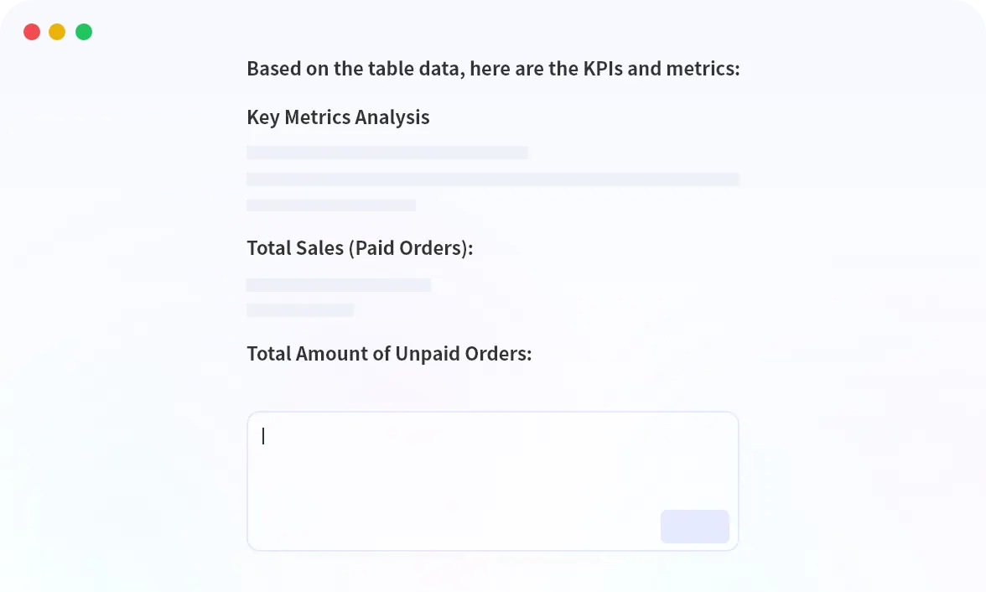Click first placeholder line under Key Metrics Analysis
The height and width of the screenshot is (592, 986).
[x=387, y=153]
